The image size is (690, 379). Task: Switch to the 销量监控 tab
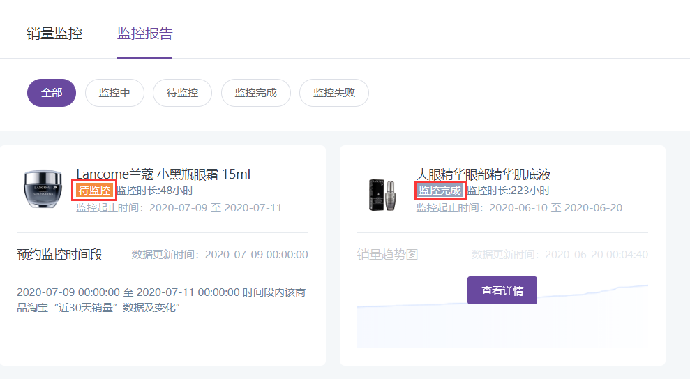54,34
